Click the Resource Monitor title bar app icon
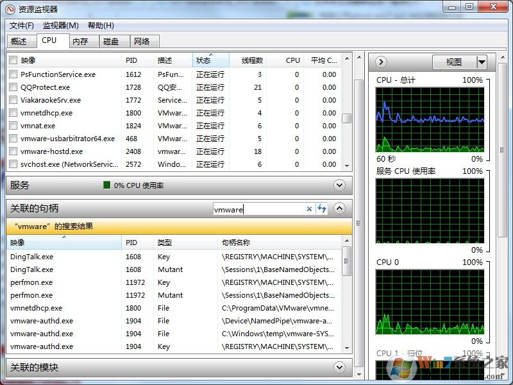Image resolution: width=513 pixels, height=385 pixels. 10,9
